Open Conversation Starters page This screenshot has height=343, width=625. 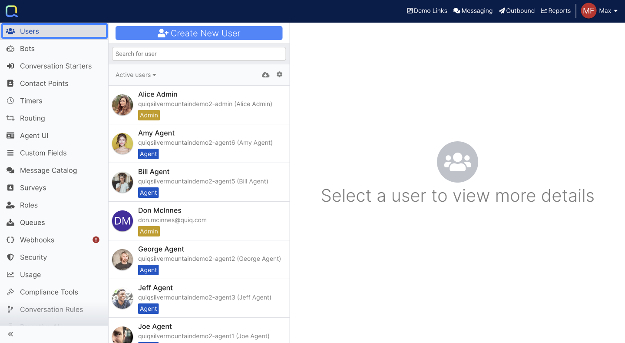coord(54,66)
